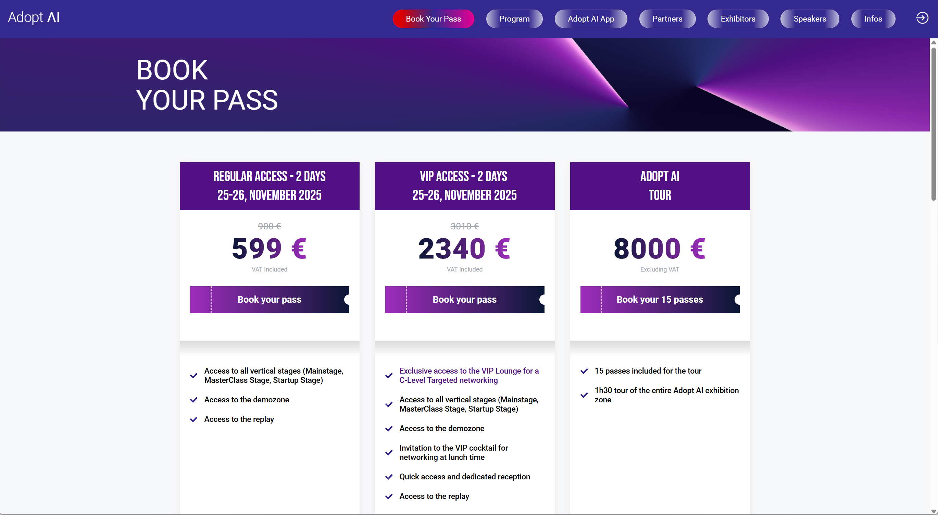Open the Book Your Pass menu item
This screenshot has width=938, height=515.
tap(433, 19)
